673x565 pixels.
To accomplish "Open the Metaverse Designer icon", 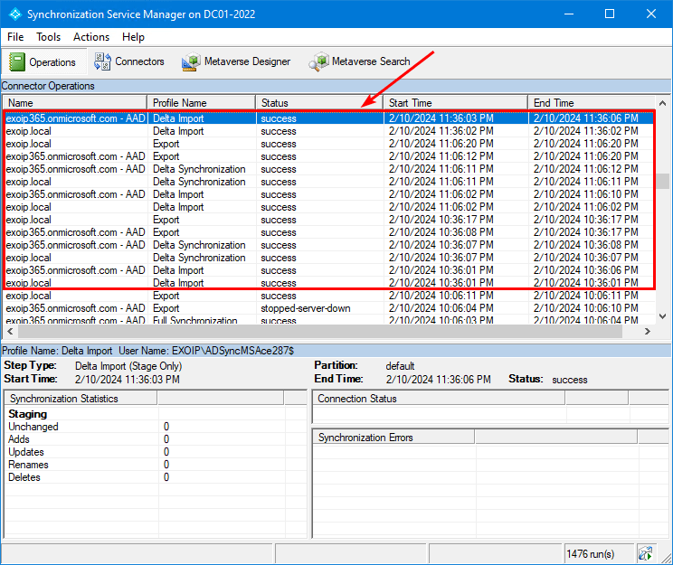I will pyautogui.click(x=191, y=61).
